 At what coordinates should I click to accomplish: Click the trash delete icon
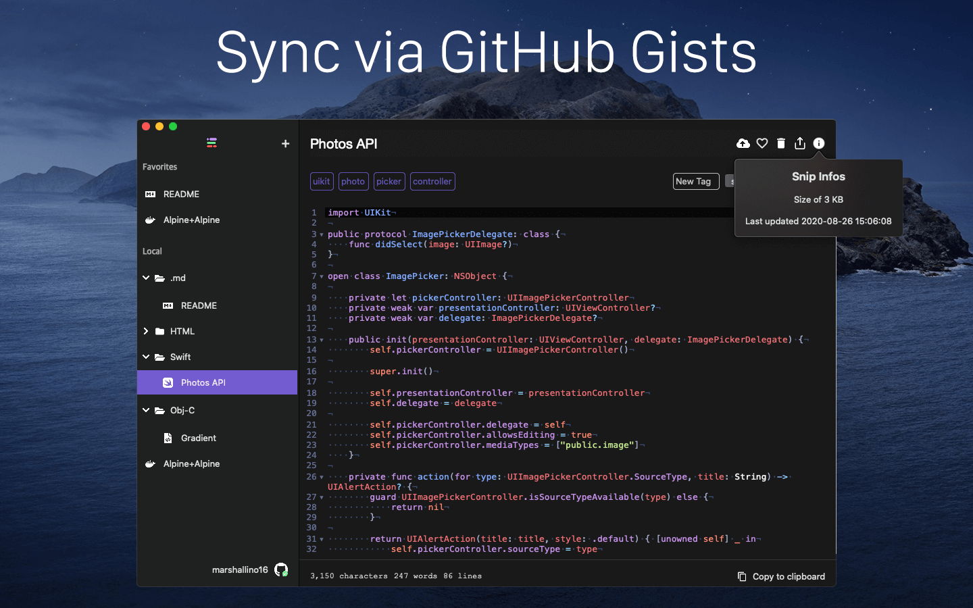pyautogui.click(x=781, y=143)
